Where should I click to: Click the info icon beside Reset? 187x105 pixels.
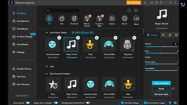[x=173, y=89]
